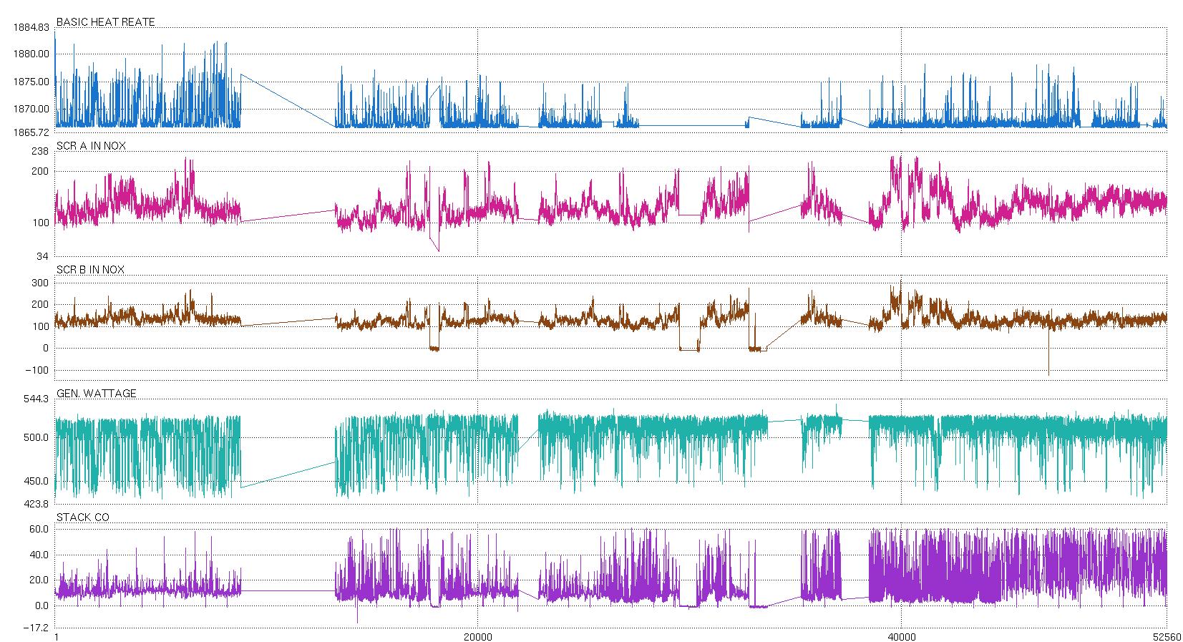The image size is (1183, 642).
Task: Click the 1880.00 y-axis label
Action: 31,54
